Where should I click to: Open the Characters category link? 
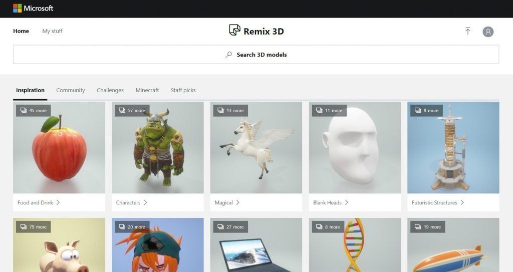point(128,202)
